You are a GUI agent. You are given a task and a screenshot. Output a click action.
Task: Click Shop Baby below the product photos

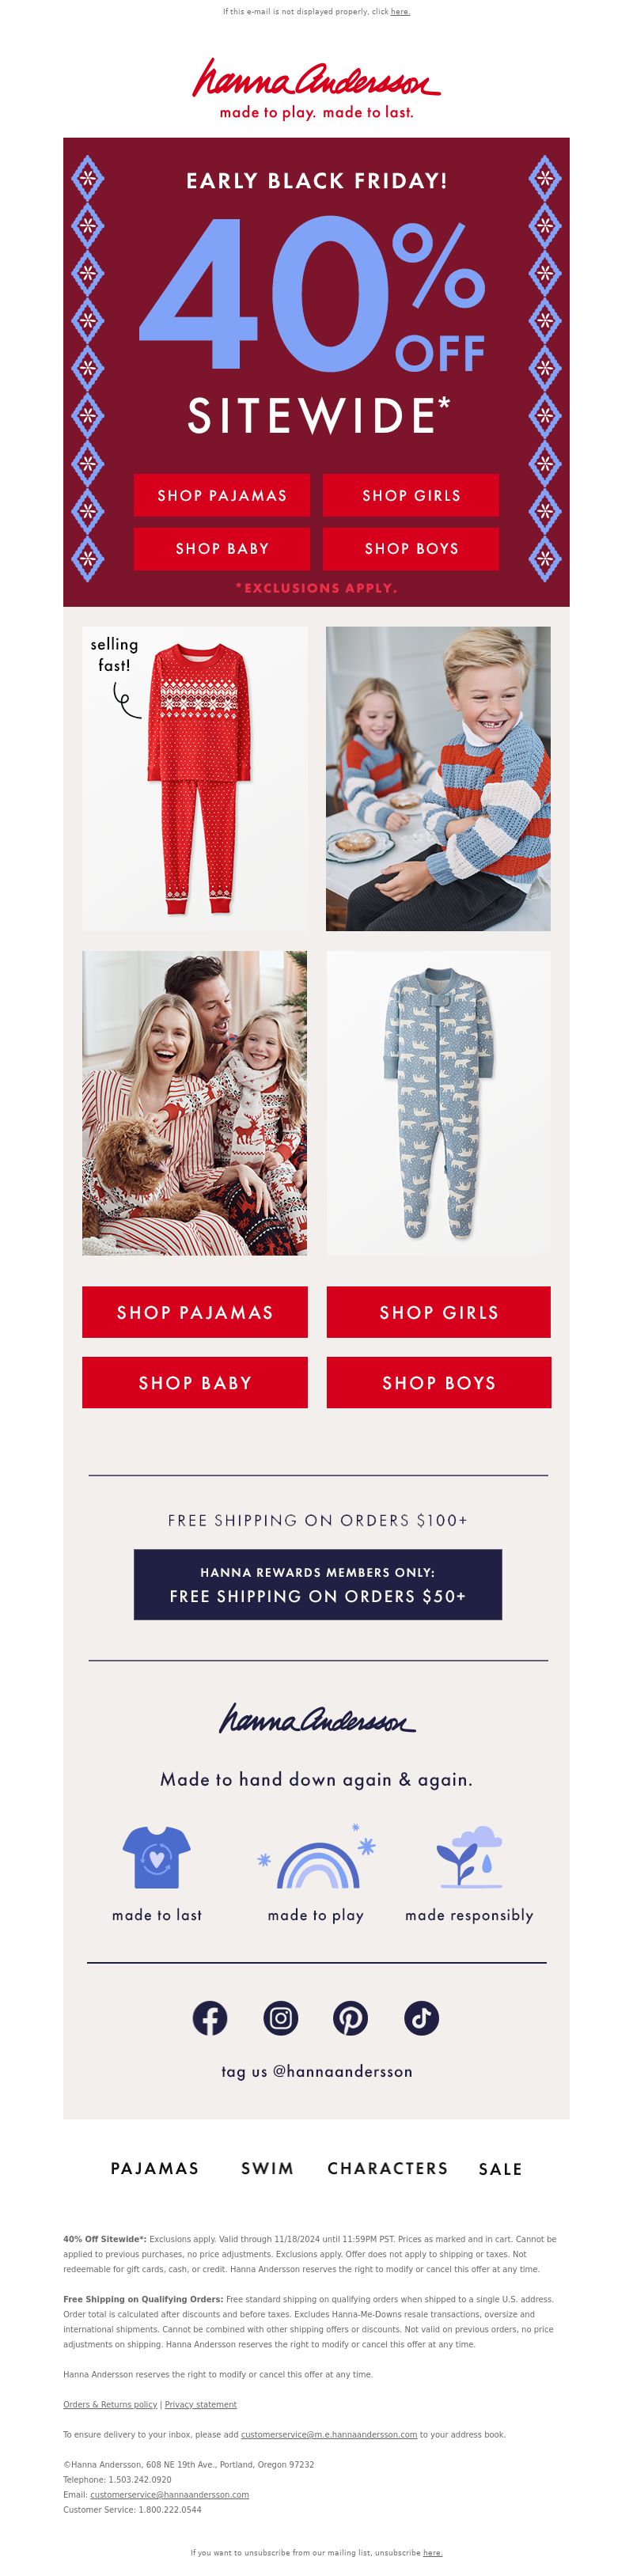tap(195, 1382)
